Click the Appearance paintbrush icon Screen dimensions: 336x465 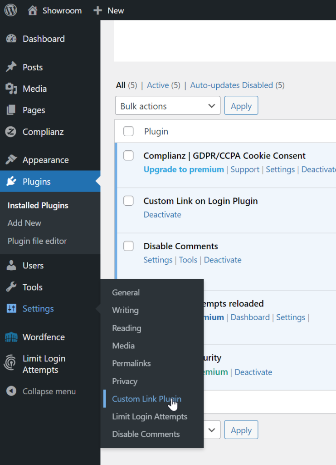11,160
